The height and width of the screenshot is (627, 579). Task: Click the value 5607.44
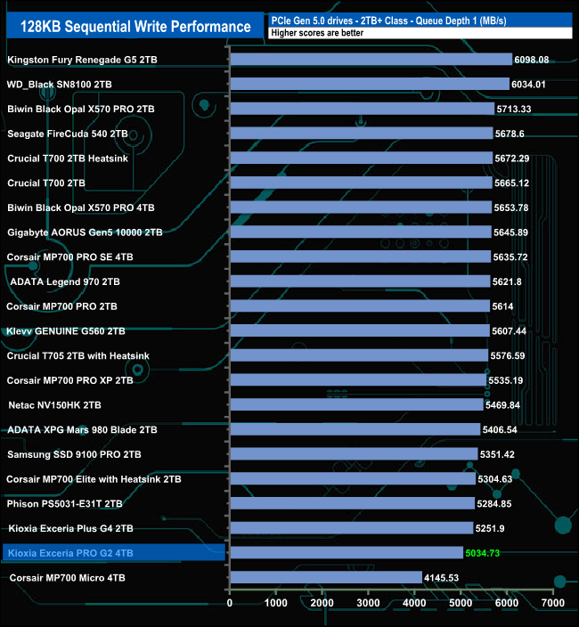pos(509,331)
